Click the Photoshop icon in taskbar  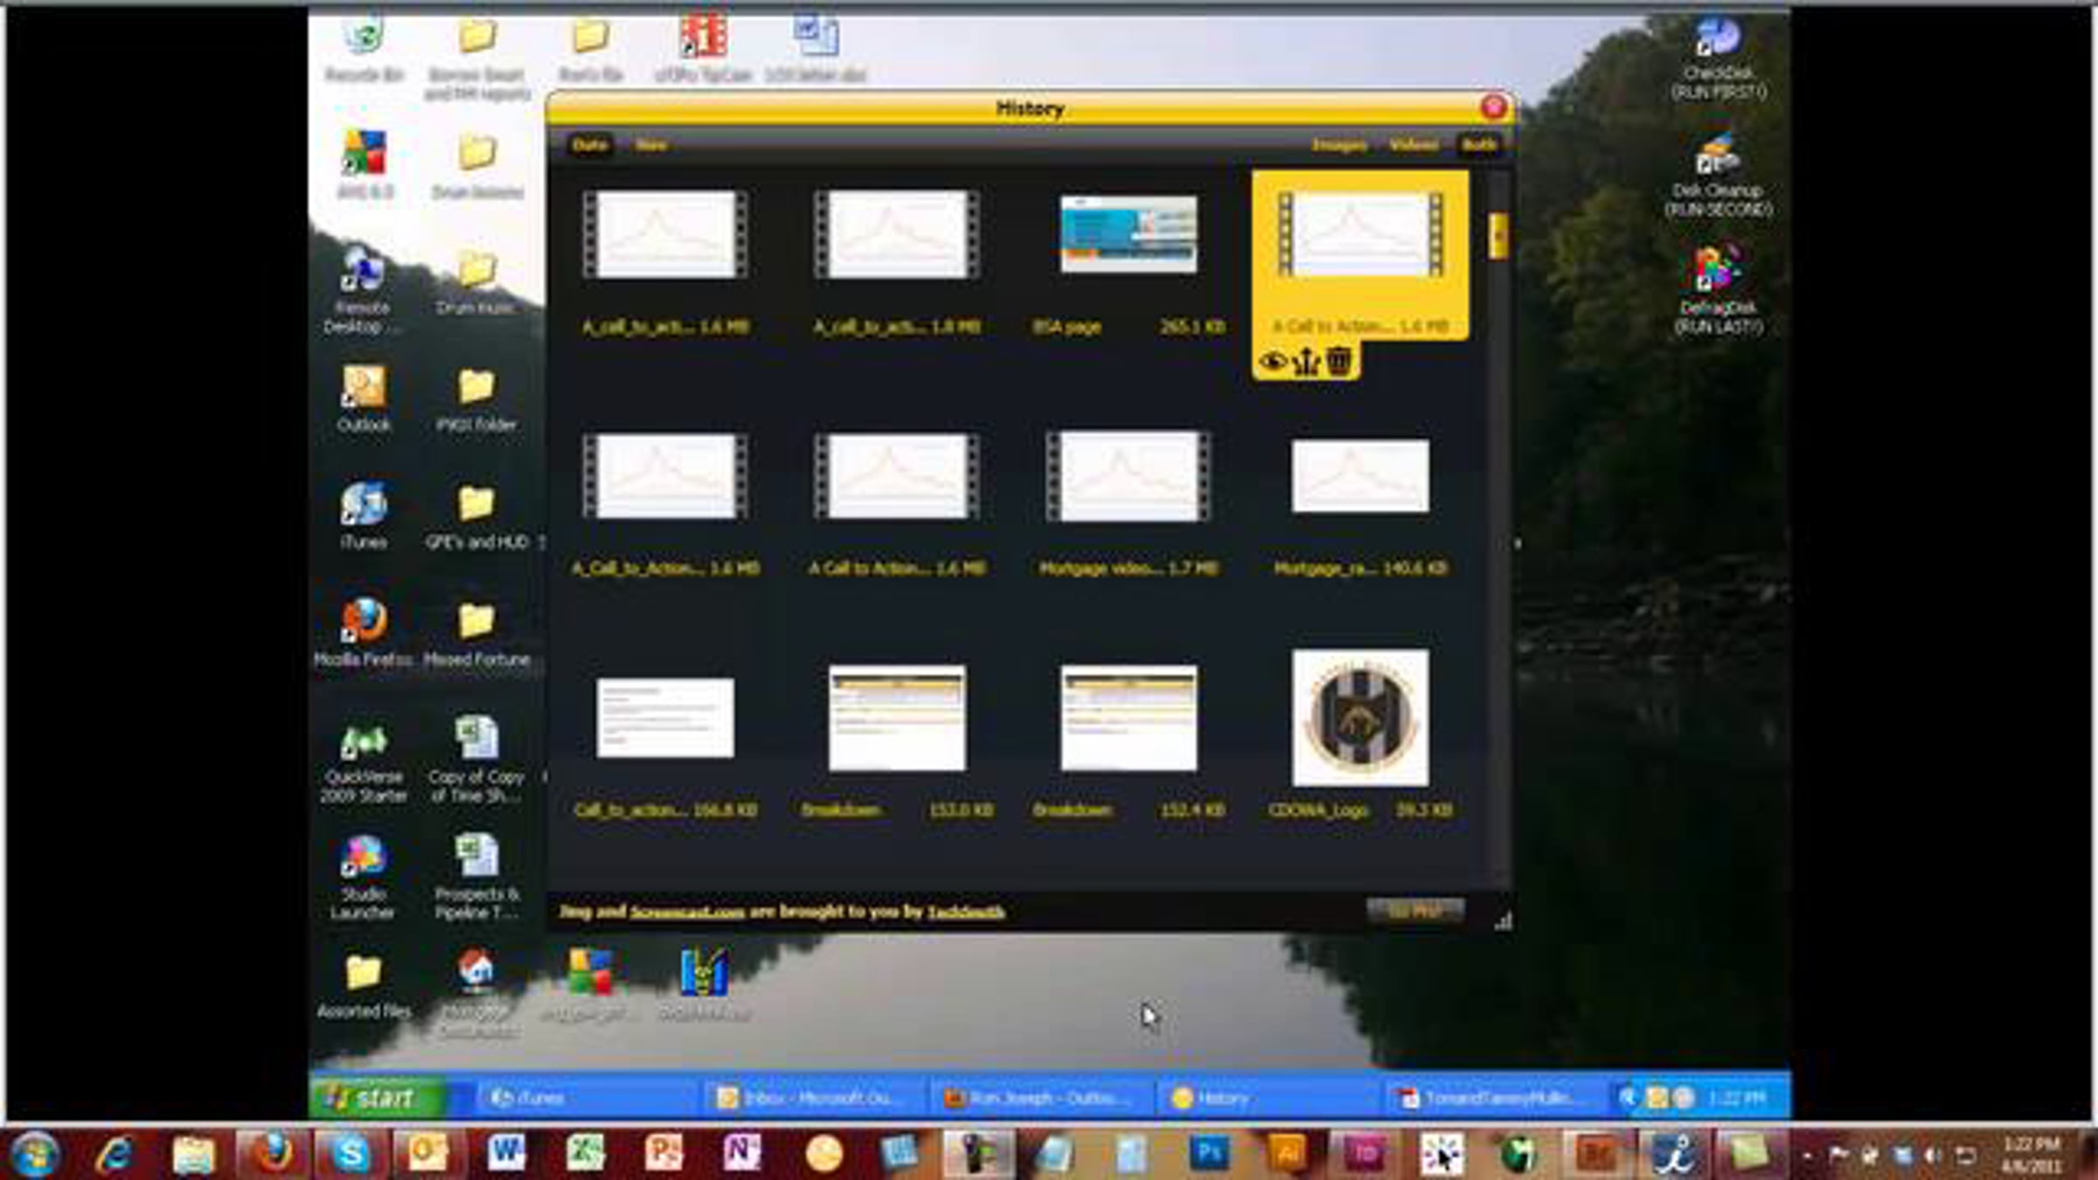(x=1209, y=1154)
